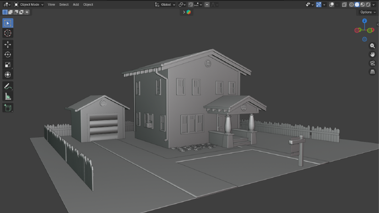The width and height of the screenshot is (379, 213).
Task: Toggle X-ray mode
Action: point(344,5)
